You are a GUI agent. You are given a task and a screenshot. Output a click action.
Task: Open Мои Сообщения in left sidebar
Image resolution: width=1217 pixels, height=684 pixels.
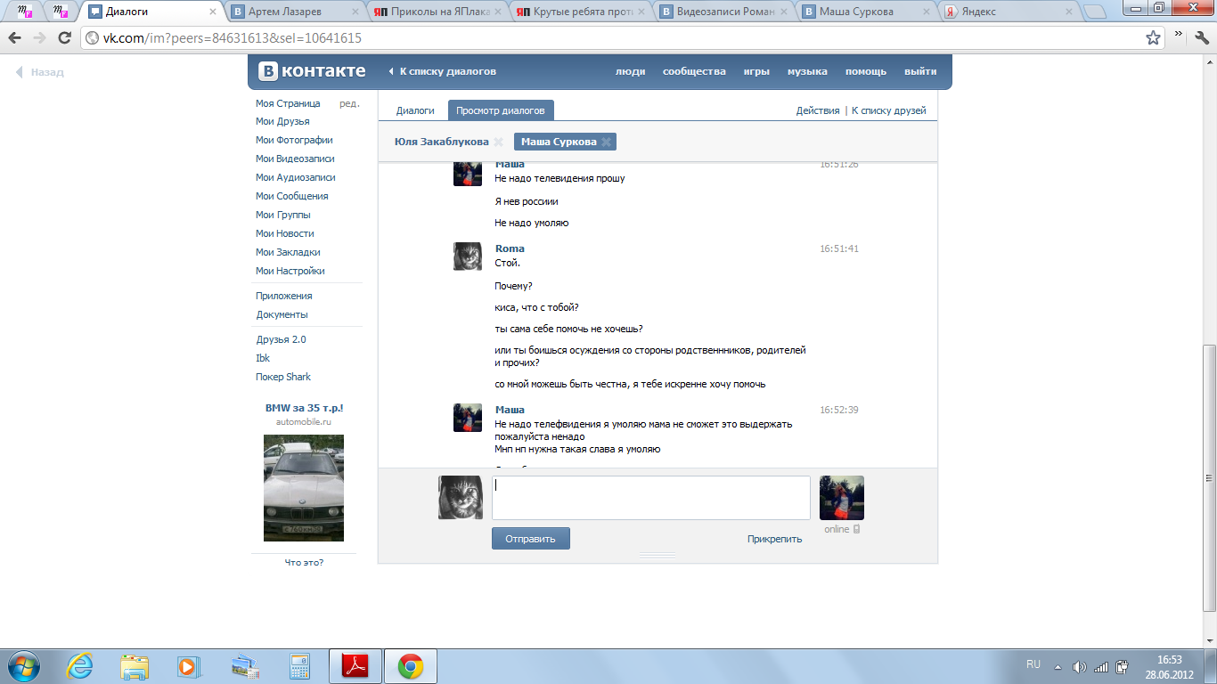(x=291, y=196)
